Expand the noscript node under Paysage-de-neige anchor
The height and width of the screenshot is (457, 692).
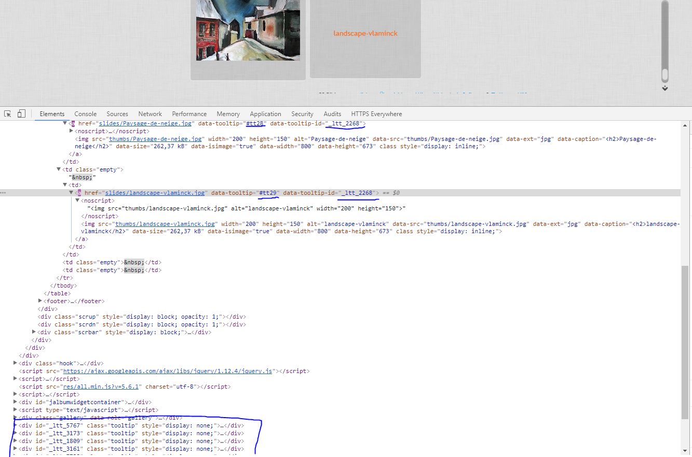(72, 131)
